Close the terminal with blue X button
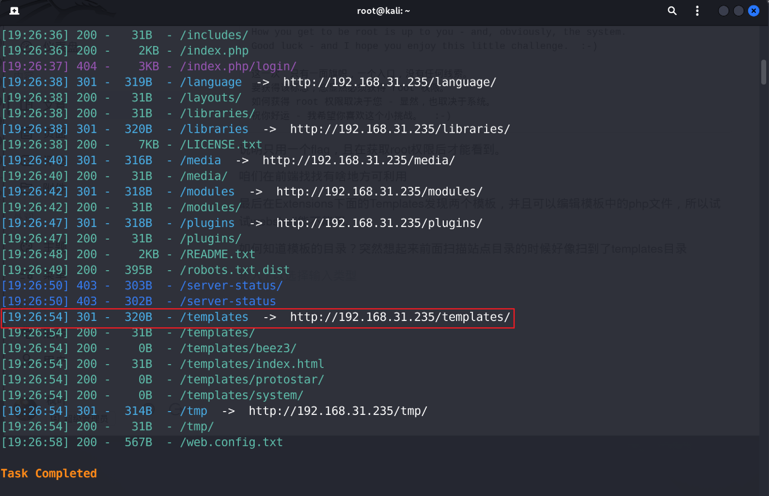The image size is (769, 496). click(x=754, y=11)
